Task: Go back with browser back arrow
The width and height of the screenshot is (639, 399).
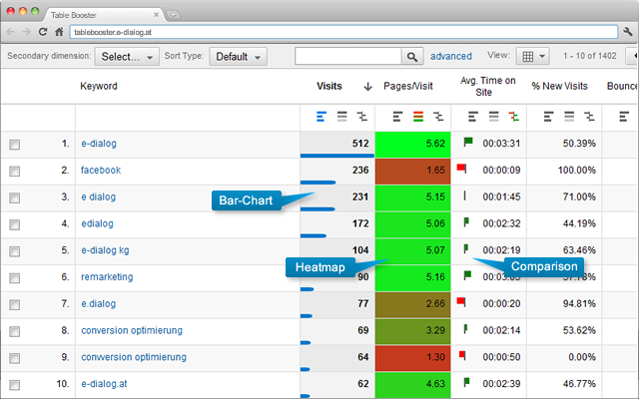Action: coord(11,32)
